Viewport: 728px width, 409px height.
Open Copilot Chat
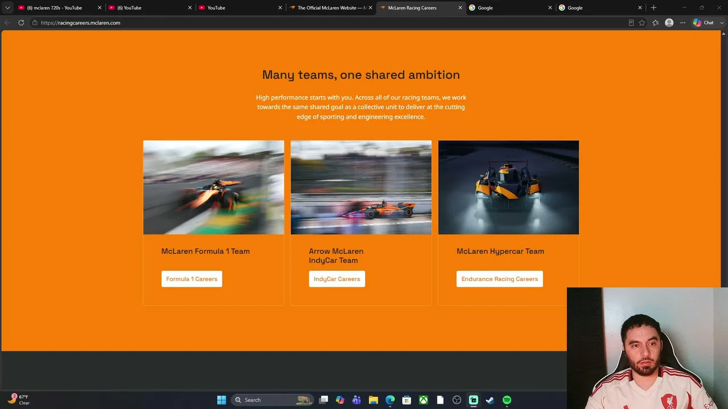[x=704, y=23]
